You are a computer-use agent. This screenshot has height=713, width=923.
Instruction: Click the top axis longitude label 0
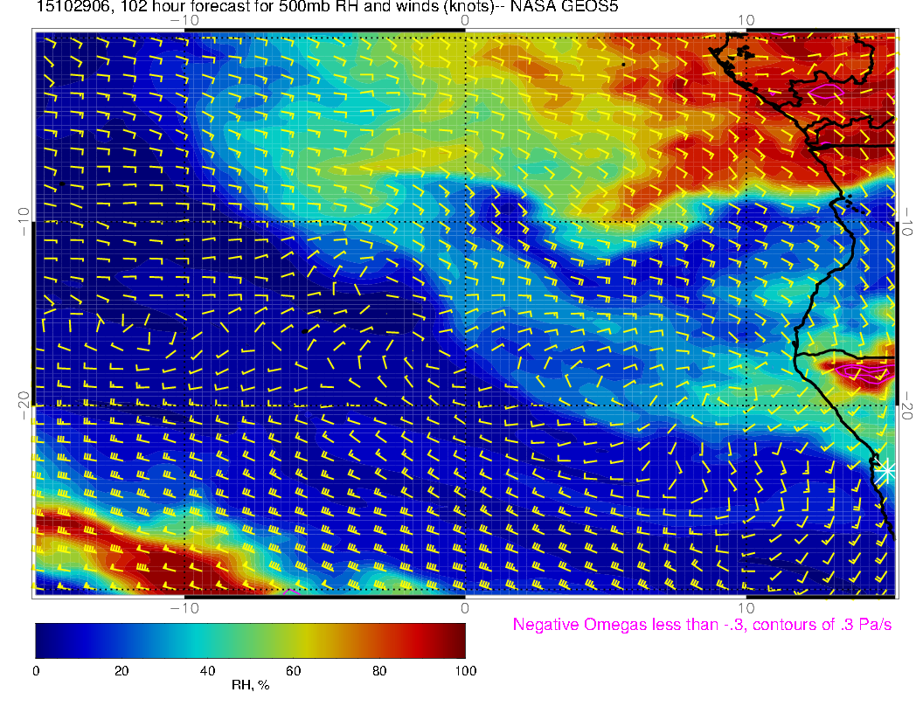[465, 19]
